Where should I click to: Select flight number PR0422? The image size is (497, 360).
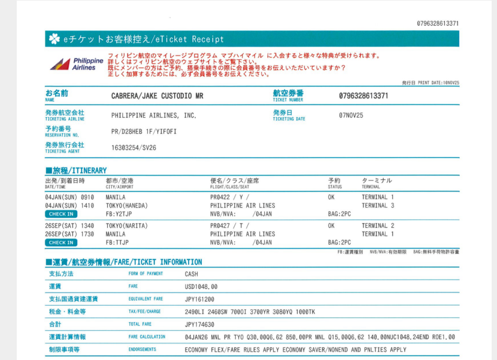220,197
